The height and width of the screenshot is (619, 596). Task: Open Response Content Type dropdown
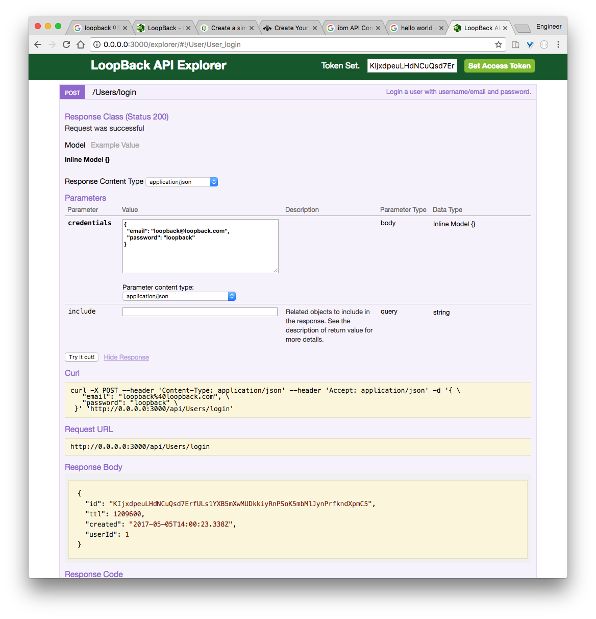click(182, 182)
